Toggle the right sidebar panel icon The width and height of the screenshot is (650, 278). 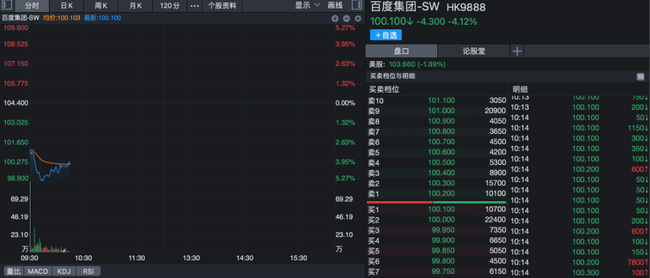click(356, 5)
